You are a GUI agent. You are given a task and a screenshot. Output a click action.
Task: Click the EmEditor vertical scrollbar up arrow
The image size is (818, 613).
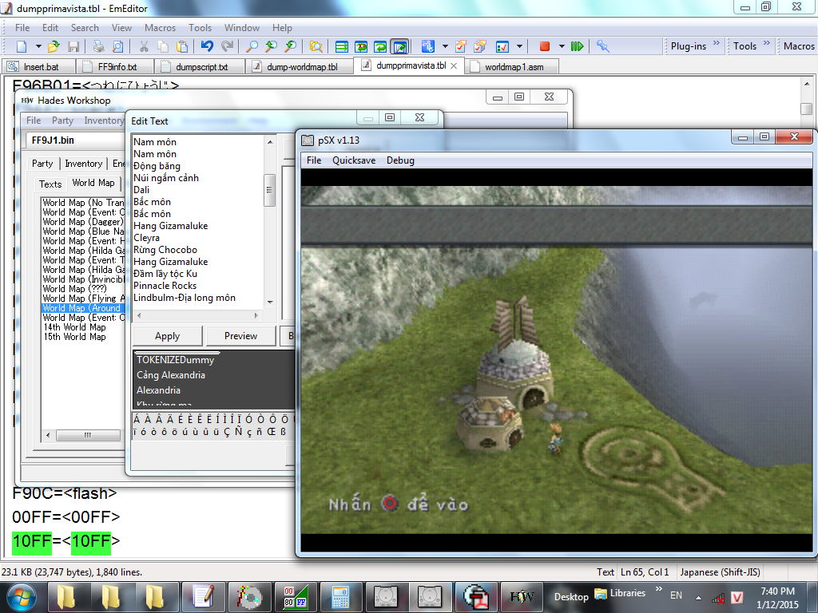coord(807,84)
